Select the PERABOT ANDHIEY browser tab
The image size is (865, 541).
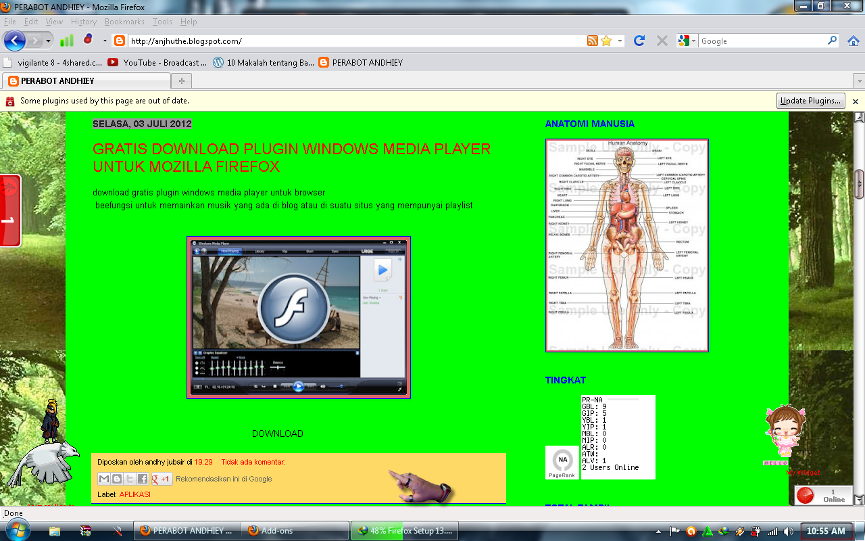pyautogui.click(x=86, y=80)
